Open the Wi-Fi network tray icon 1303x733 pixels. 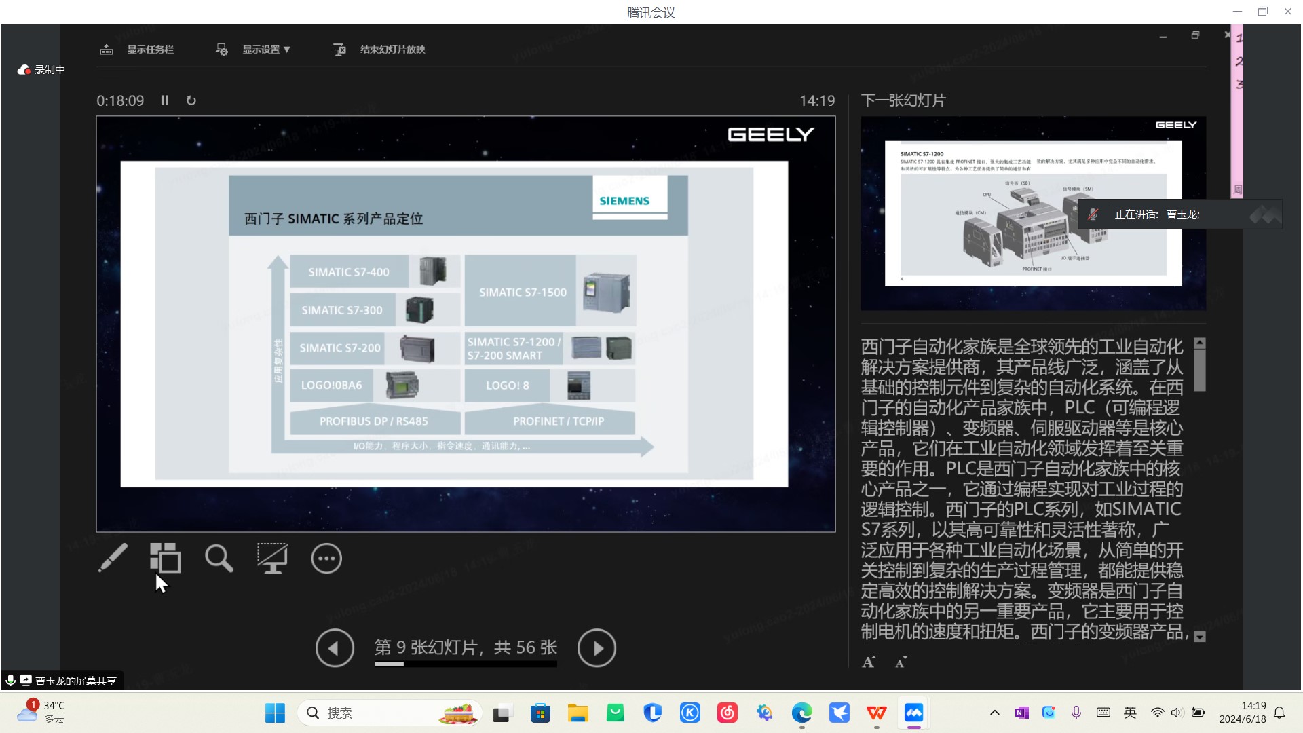click(x=1157, y=713)
